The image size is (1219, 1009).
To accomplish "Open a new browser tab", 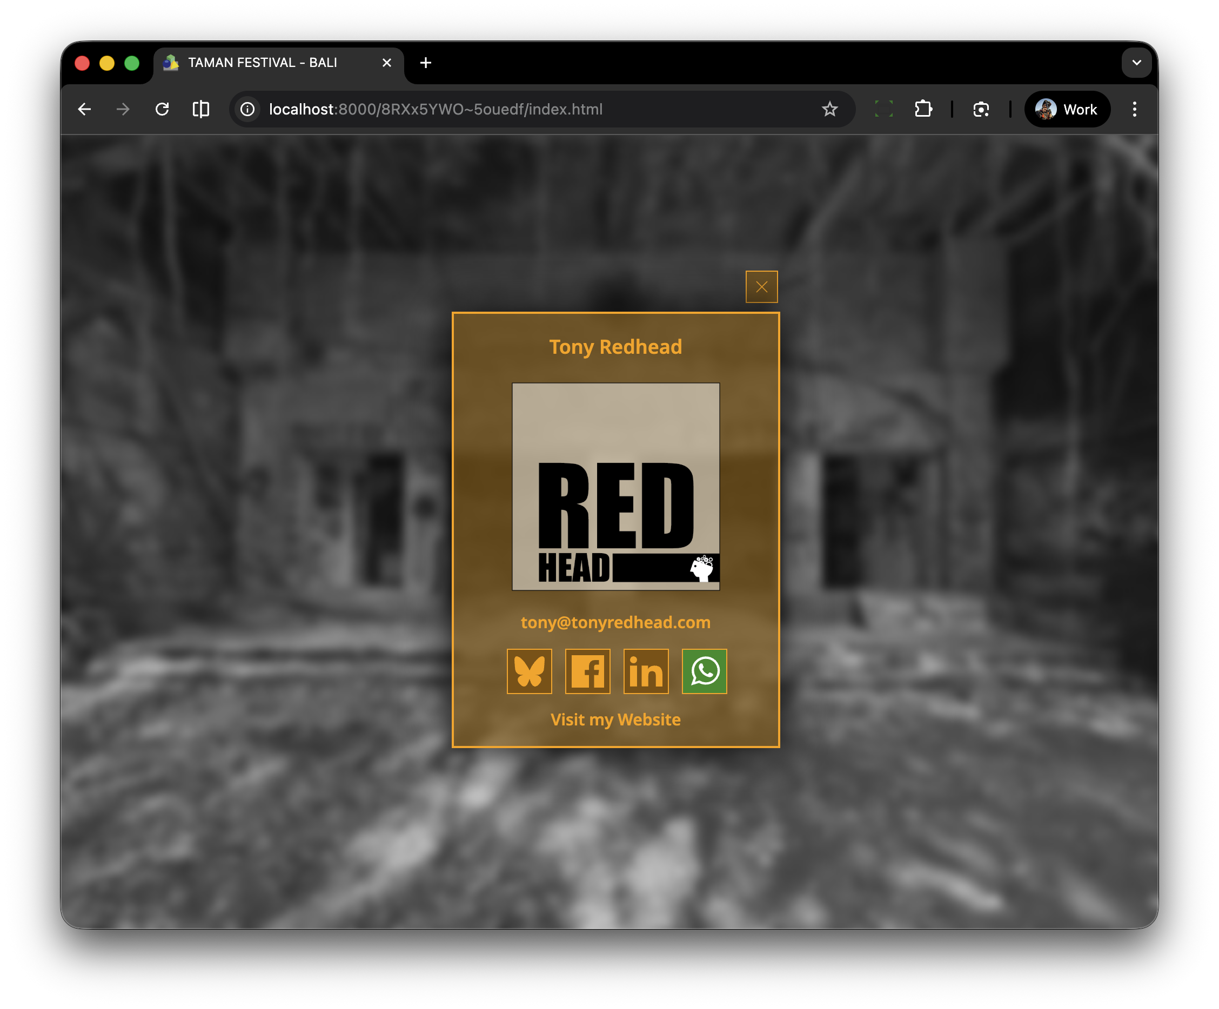I will 425,63.
